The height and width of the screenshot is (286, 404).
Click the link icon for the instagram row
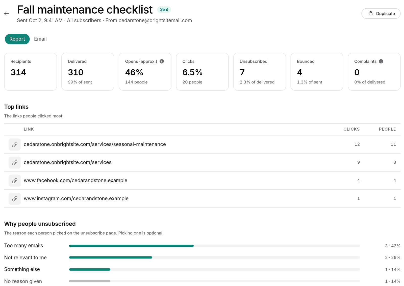point(15,198)
